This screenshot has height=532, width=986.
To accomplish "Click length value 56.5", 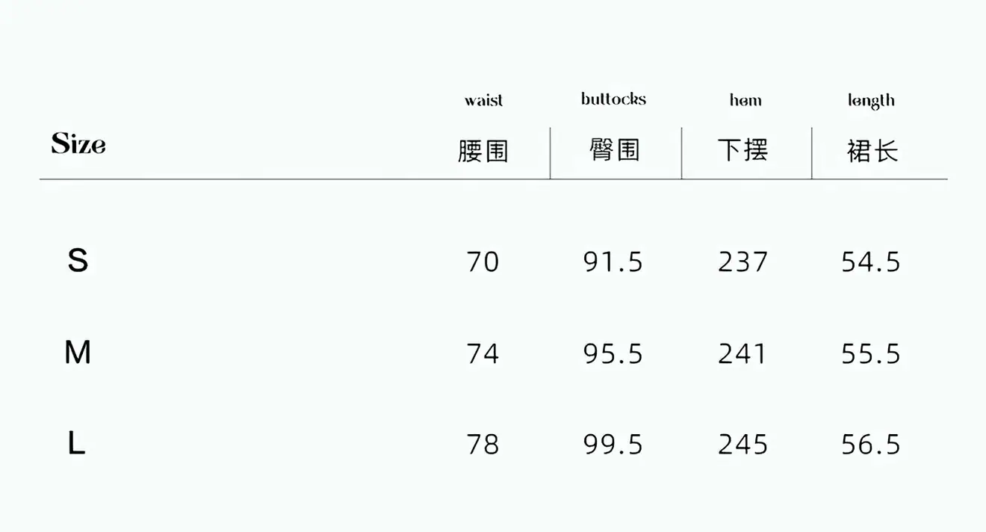I will 871,445.
